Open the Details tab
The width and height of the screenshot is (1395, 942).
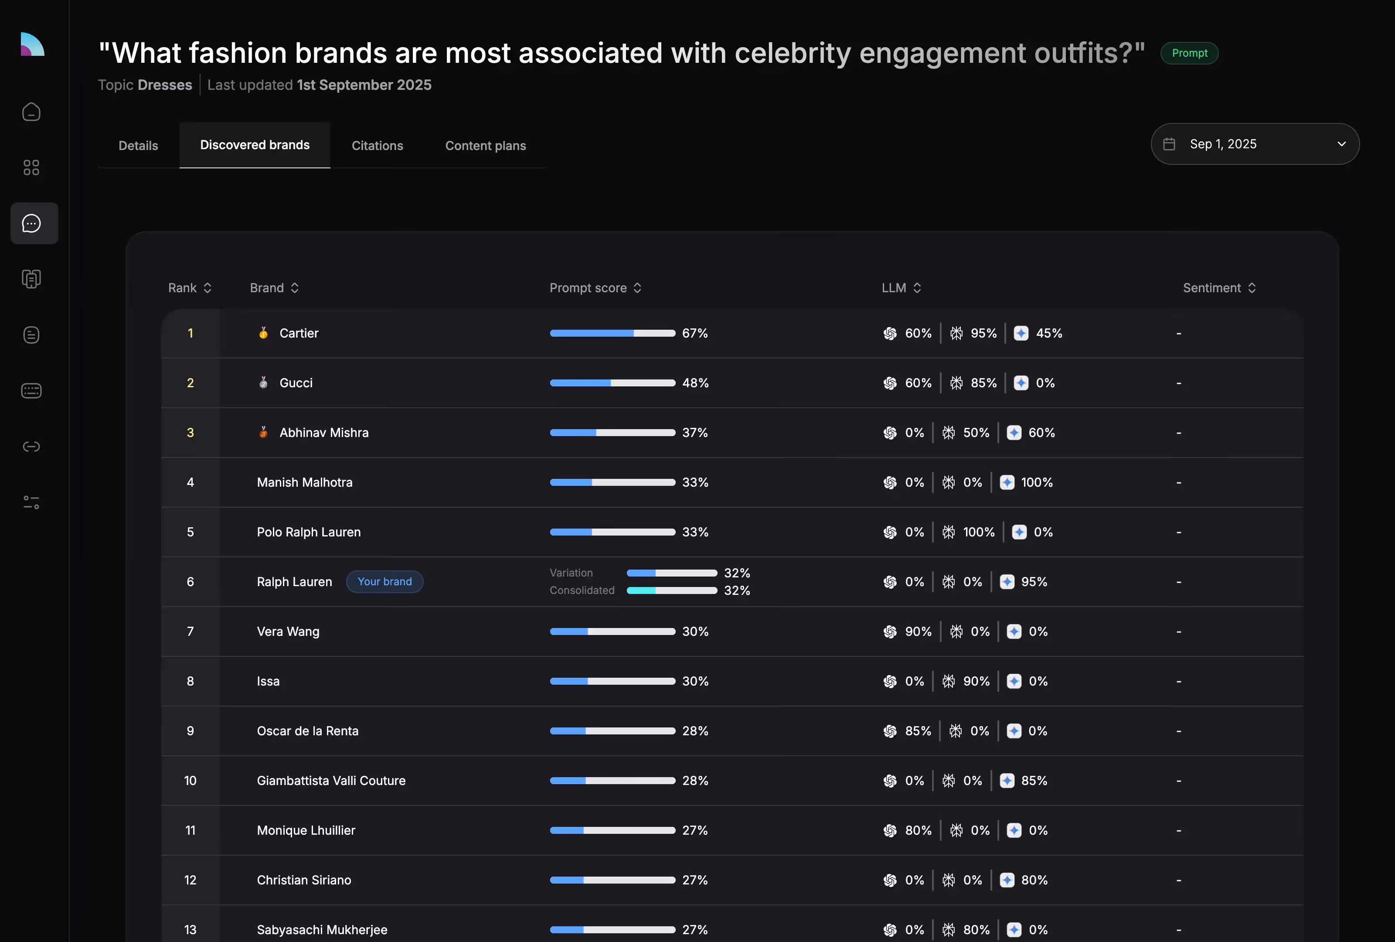(138, 146)
